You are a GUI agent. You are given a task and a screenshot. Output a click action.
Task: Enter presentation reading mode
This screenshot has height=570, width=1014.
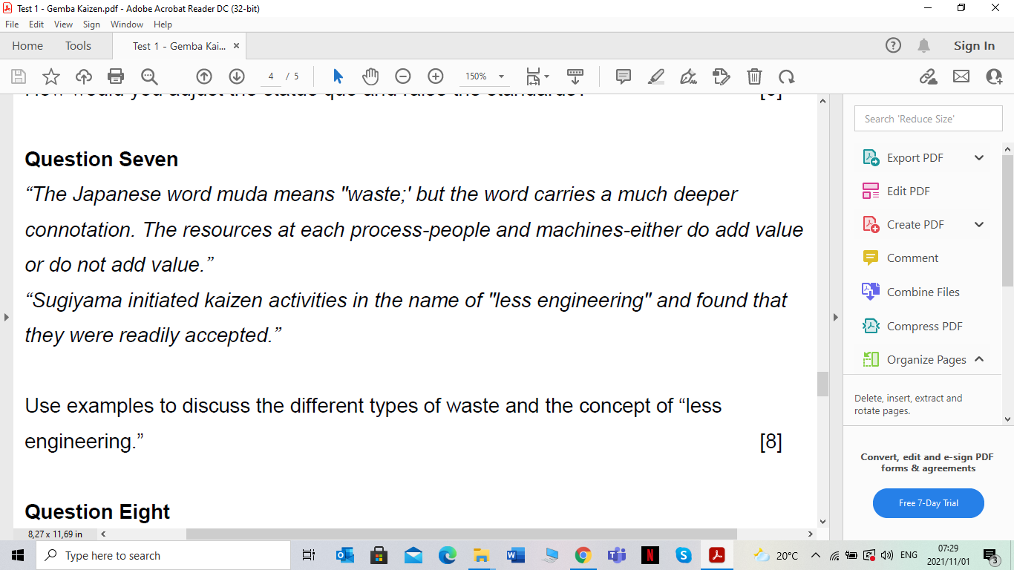[x=575, y=76]
